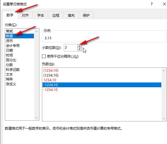Click category list scroll down arrow
Image resolution: width=167 pixels, height=144 pixels.
(36, 117)
